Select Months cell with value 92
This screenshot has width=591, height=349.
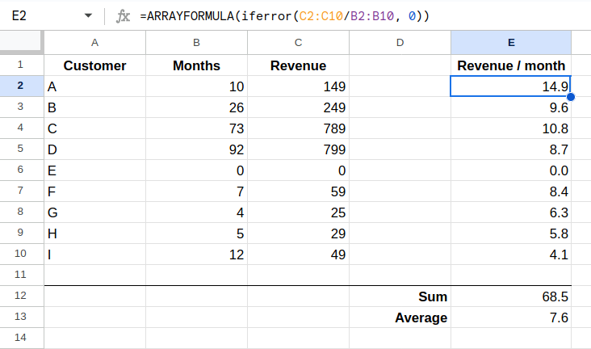[197, 149]
